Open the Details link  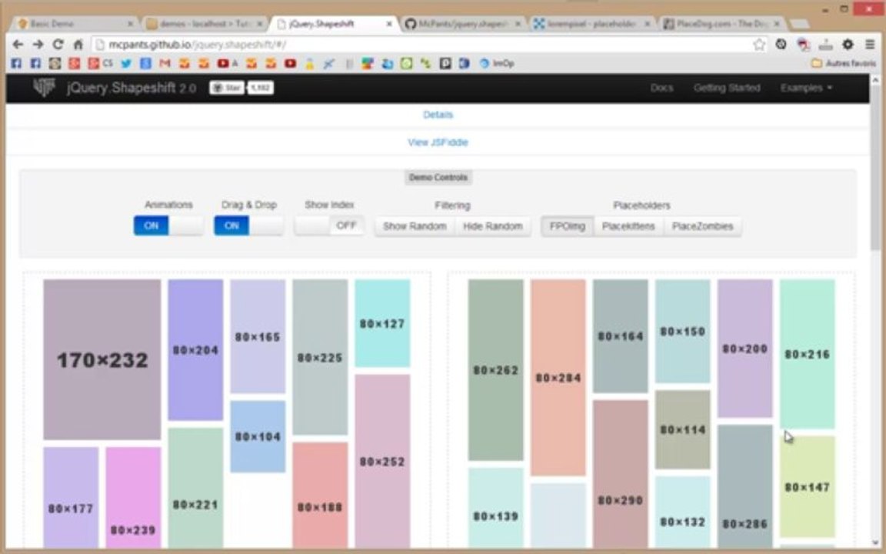(x=438, y=115)
